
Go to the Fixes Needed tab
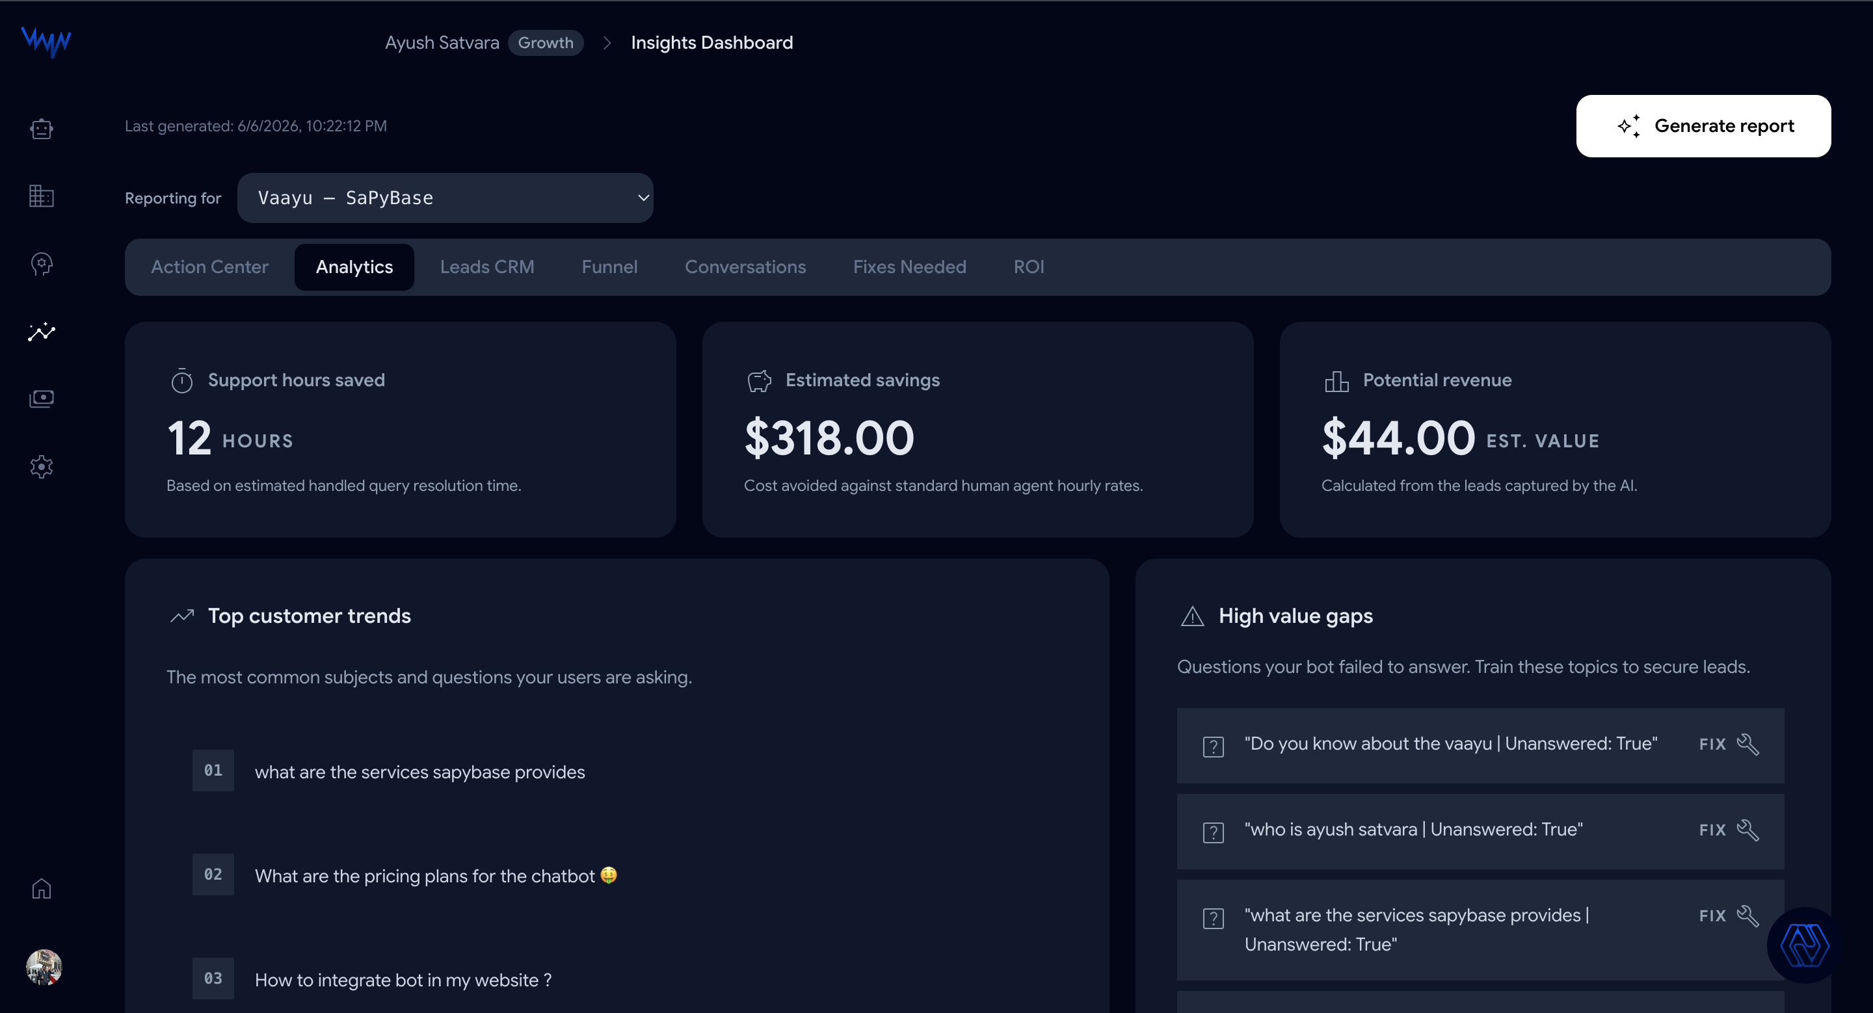(x=910, y=267)
